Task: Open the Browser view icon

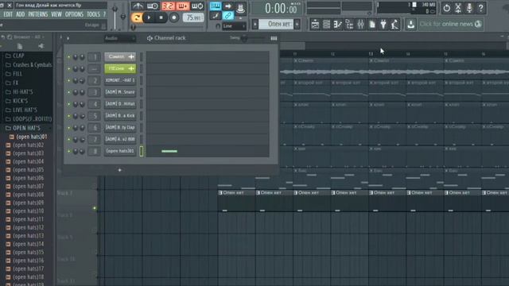Action: pos(349,25)
